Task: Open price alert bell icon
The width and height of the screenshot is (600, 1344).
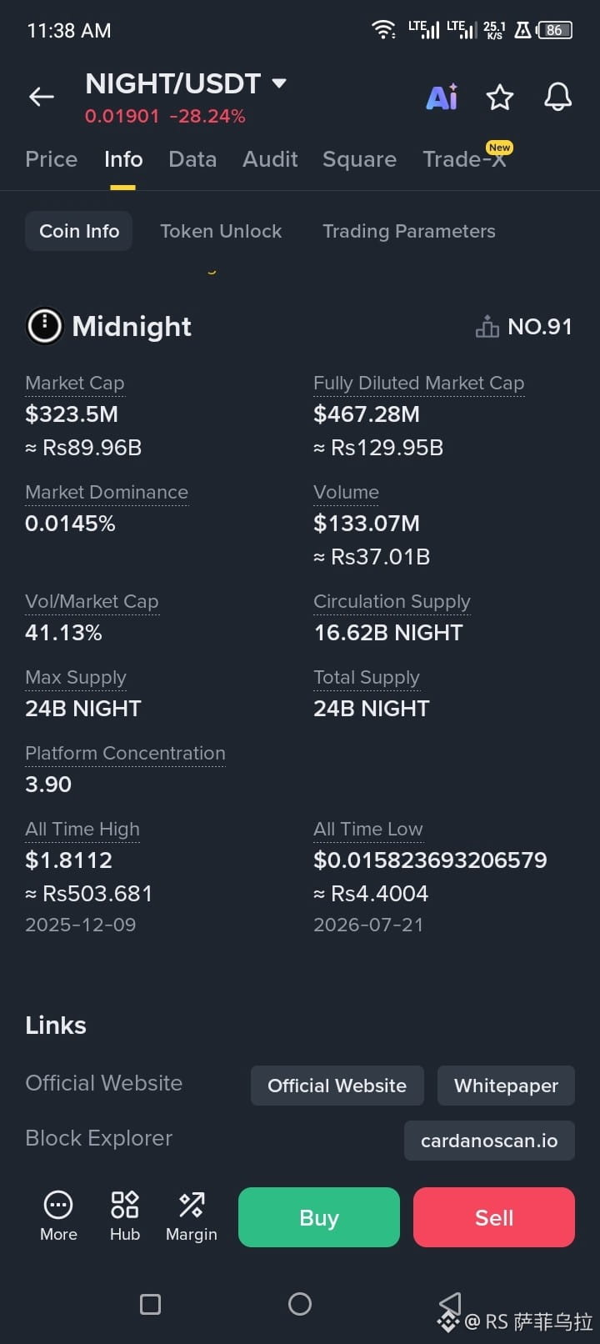Action: pos(558,97)
